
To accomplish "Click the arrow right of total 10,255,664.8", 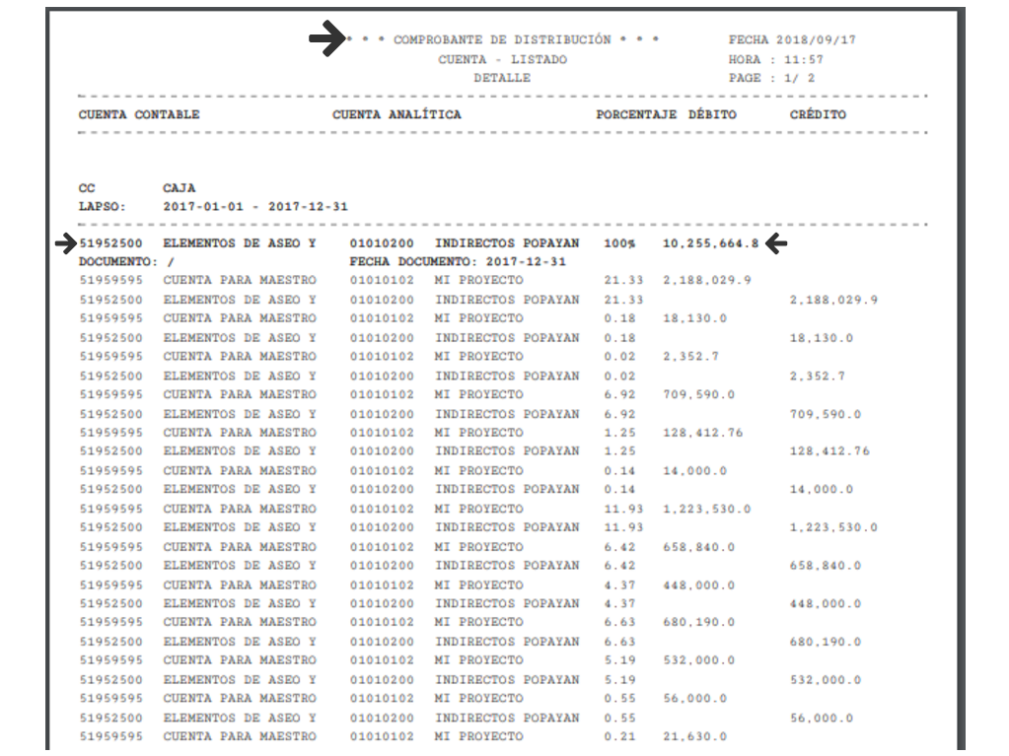I will click(778, 243).
